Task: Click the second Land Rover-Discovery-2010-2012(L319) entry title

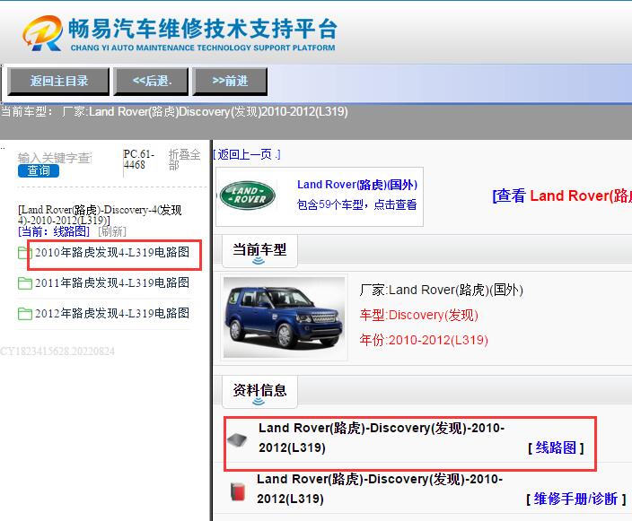Action: coord(380,489)
